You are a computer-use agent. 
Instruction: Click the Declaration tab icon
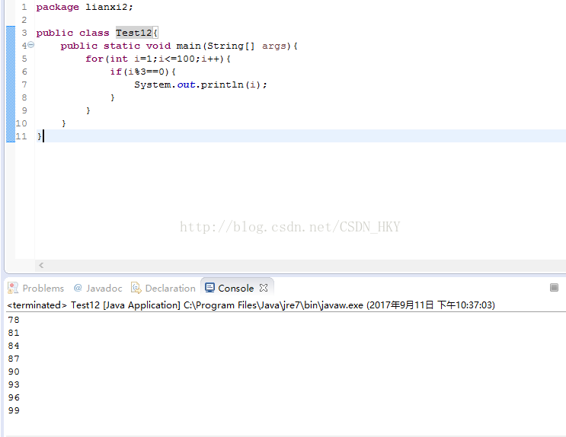[136, 288]
